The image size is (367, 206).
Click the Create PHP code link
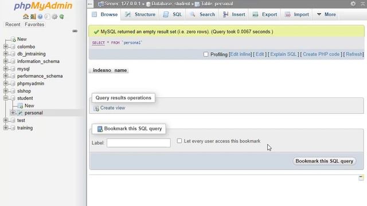[321, 54]
